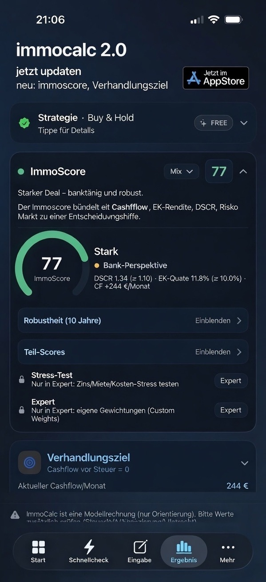Collapse the ImmoScore card via its chevron
This screenshot has width=266, height=582.
pos(243,171)
